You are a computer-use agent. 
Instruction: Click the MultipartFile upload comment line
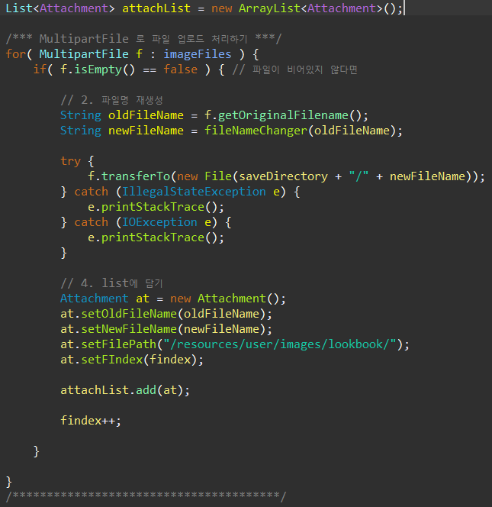[143, 39]
